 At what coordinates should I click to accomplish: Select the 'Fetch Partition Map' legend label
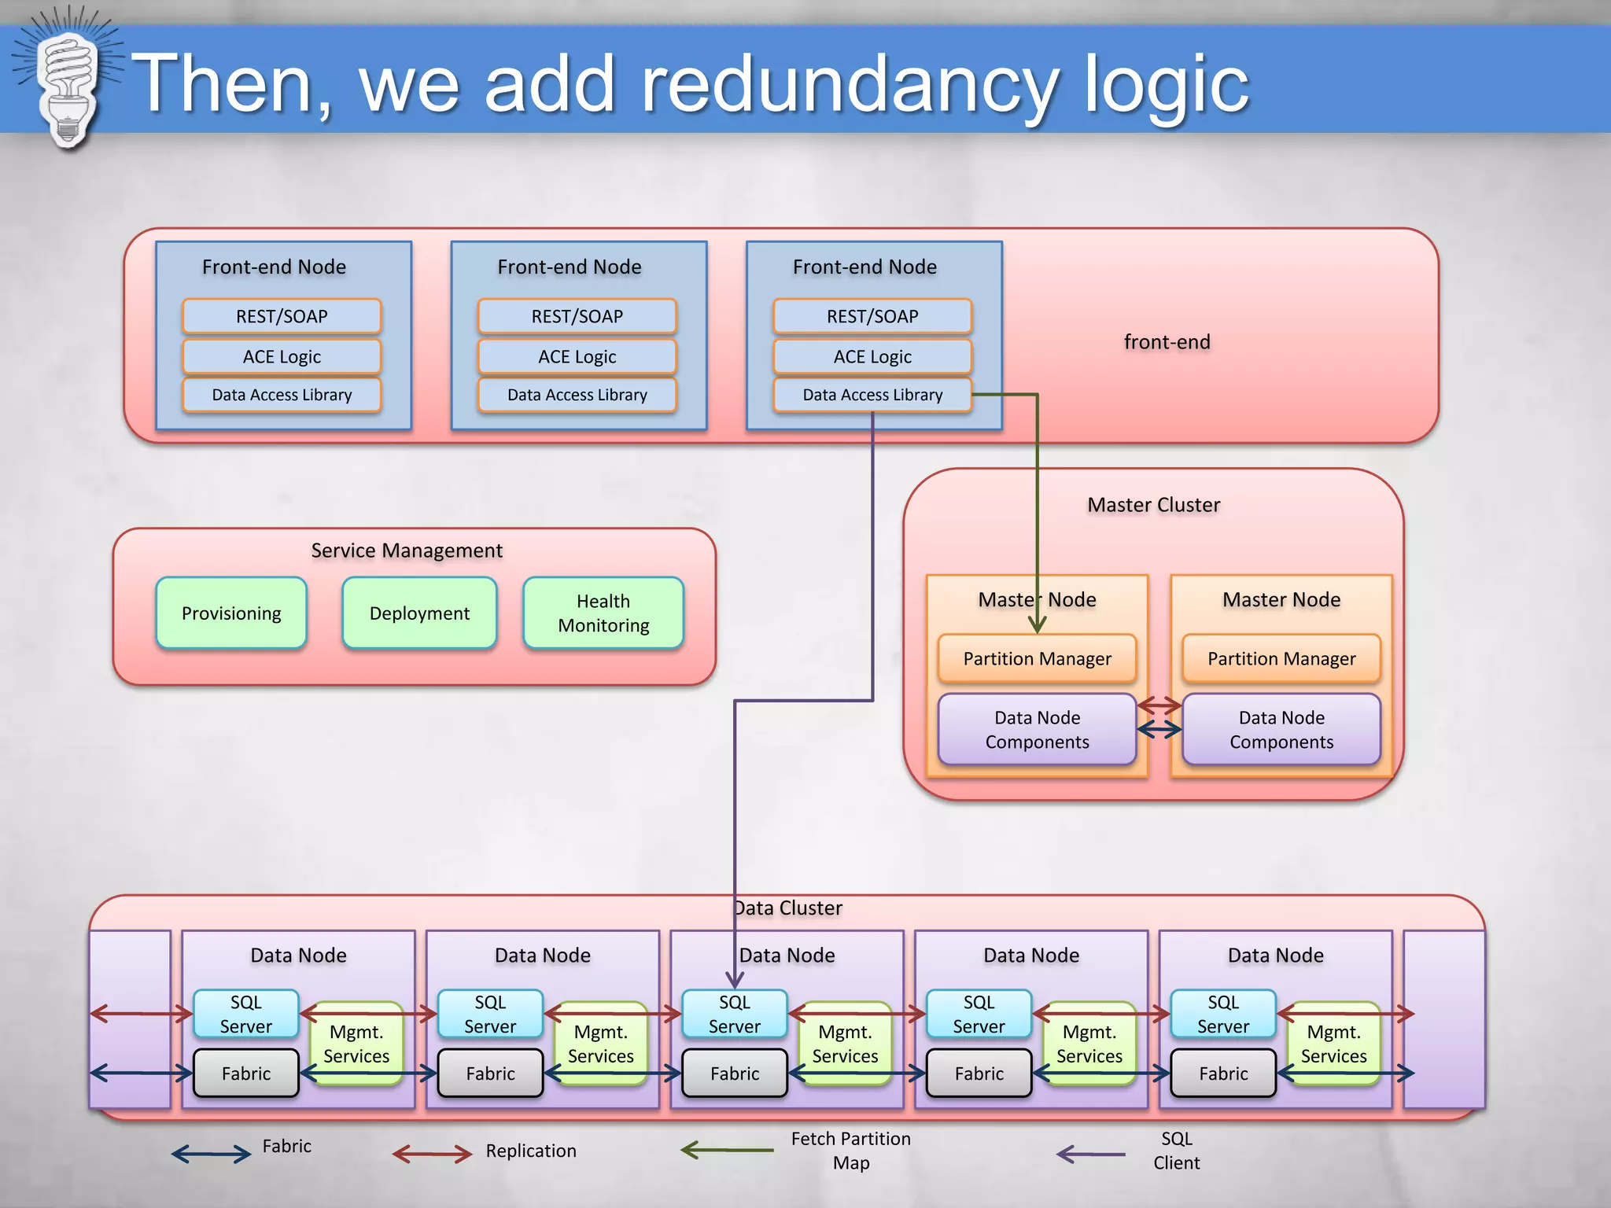point(851,1151)
